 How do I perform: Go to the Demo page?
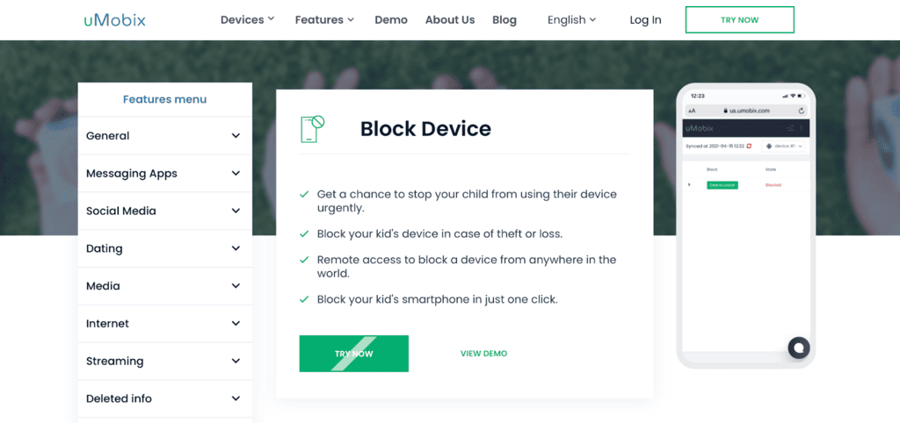(x=391, y=19)
